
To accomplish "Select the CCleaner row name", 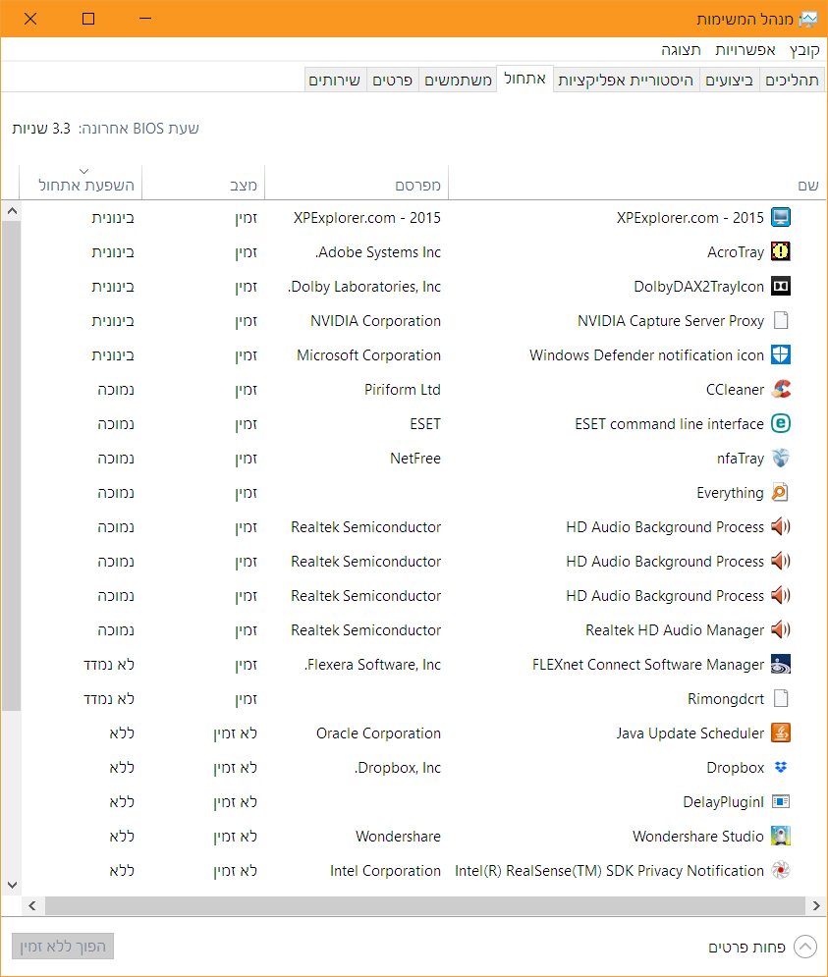I will (735, 390).
